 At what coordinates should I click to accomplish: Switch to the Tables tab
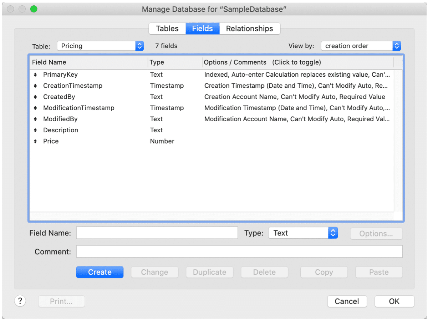(x=167, y=29)
